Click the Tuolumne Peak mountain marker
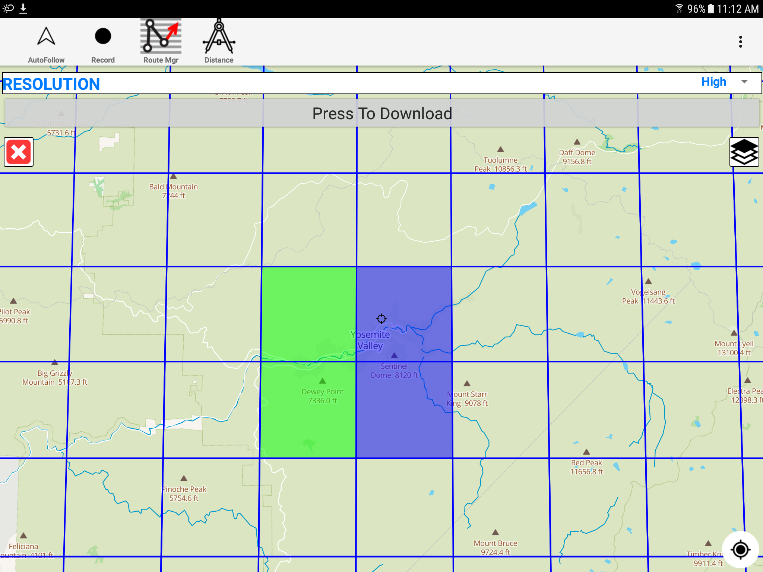 coord(501,149)
